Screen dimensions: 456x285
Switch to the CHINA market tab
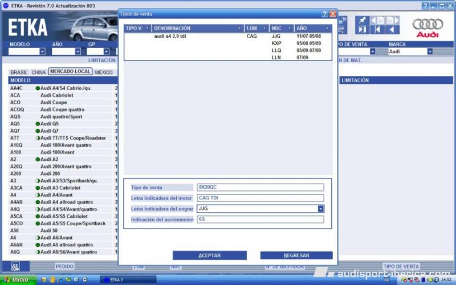[38, 72]
